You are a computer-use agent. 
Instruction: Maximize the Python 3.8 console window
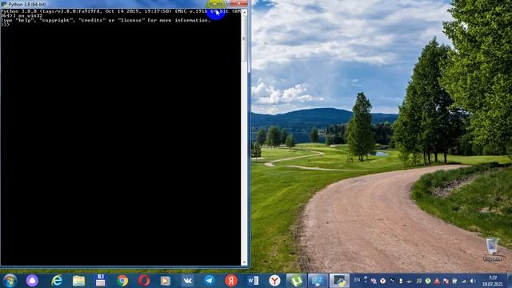pos(224,3)
